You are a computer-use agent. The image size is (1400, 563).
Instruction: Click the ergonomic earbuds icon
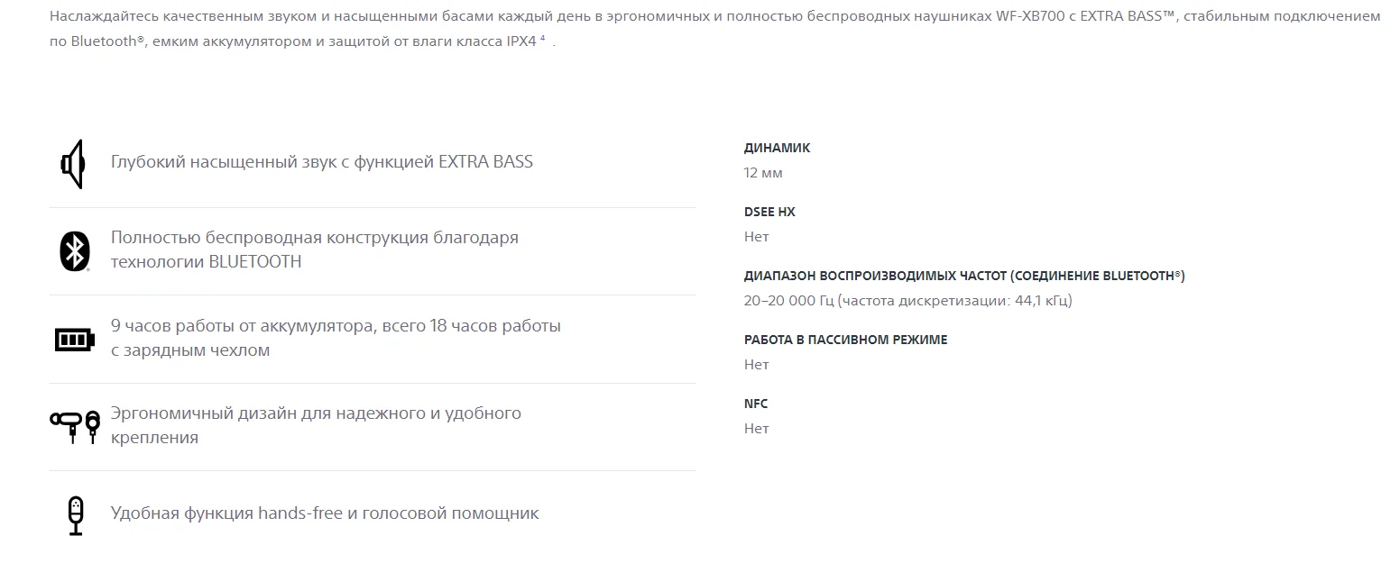pos(75,426)
